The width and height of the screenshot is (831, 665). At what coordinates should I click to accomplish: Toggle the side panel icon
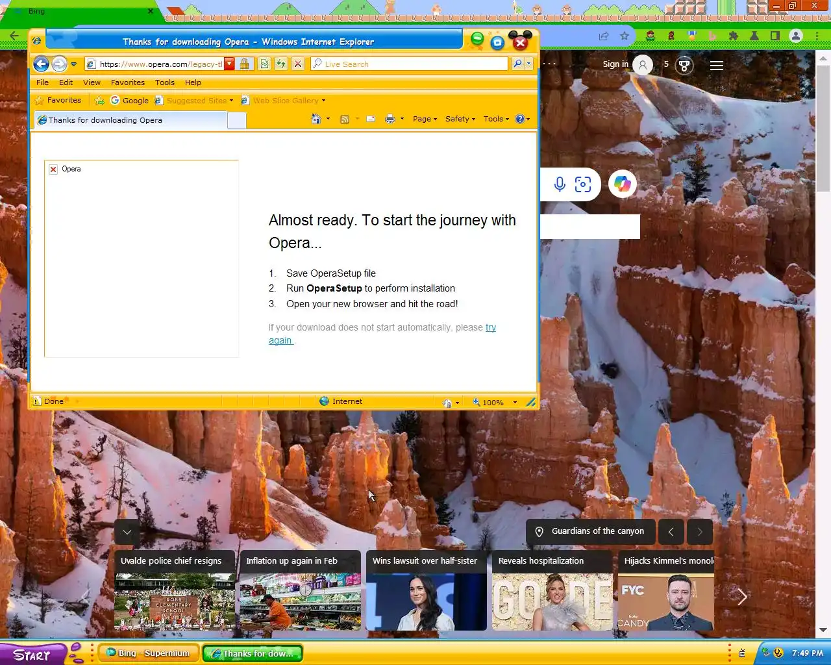tap(775, 36)
